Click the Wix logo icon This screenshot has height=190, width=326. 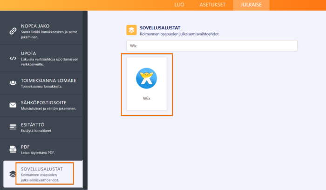coord(146,78)
